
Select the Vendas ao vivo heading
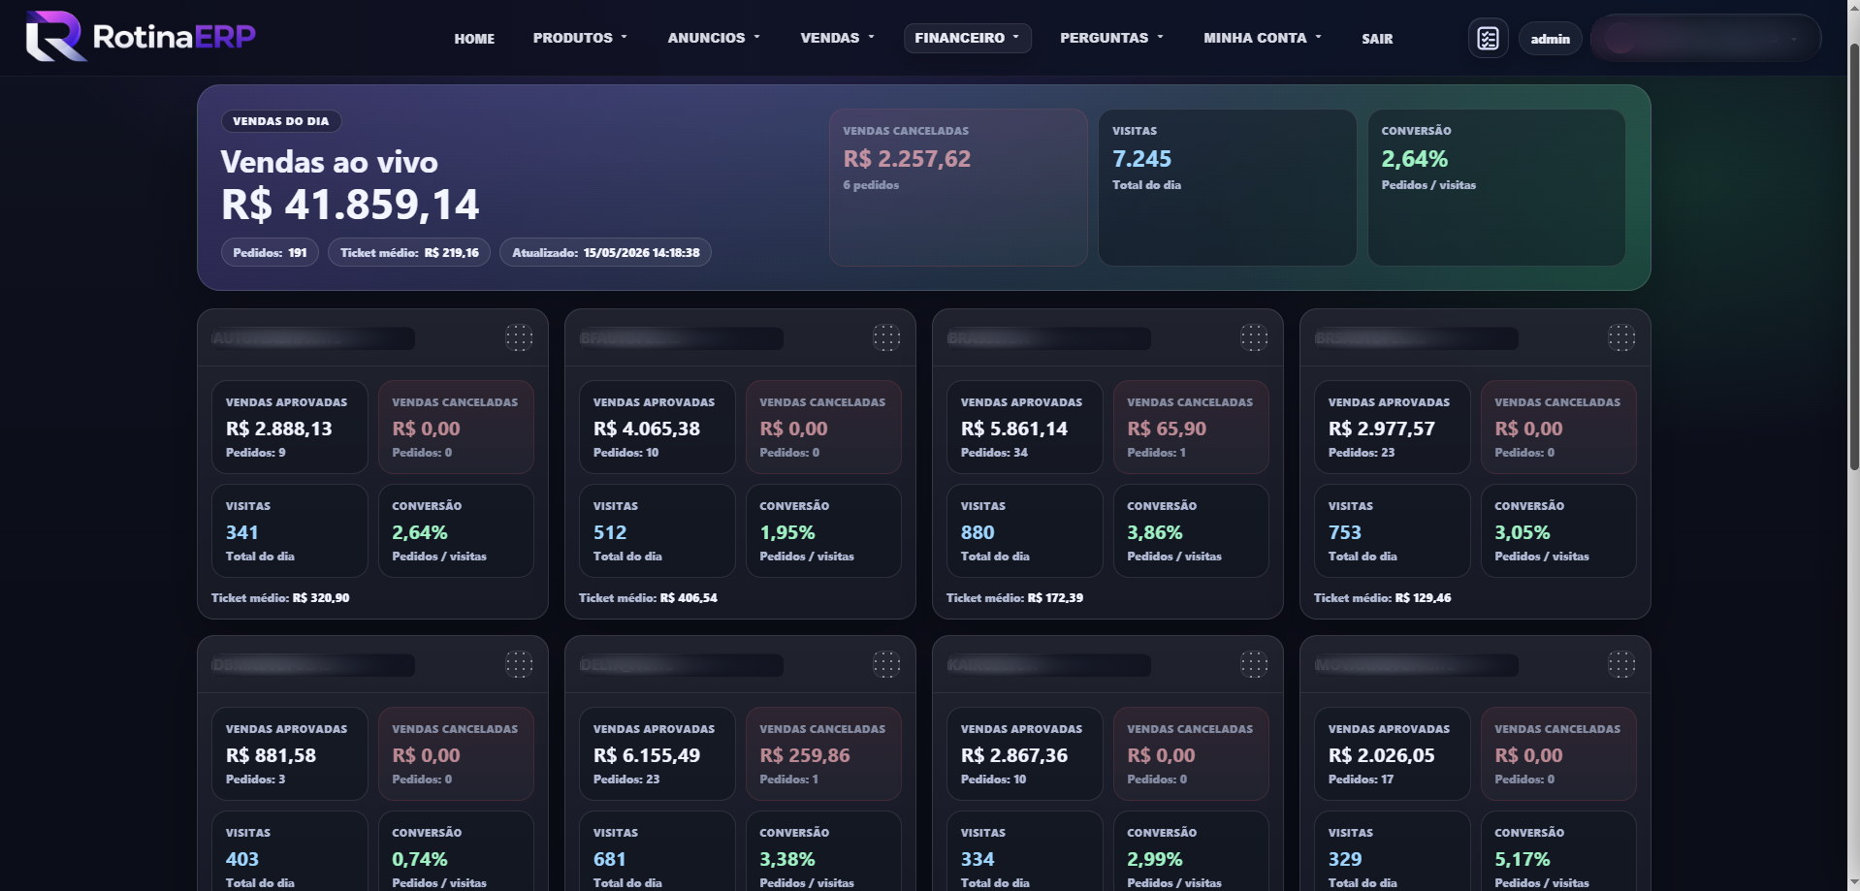pos(329,162)
